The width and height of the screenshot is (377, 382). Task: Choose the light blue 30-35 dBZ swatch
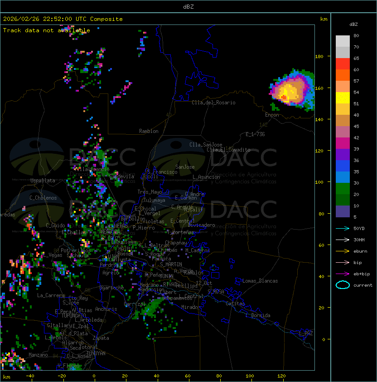(343, 177)
